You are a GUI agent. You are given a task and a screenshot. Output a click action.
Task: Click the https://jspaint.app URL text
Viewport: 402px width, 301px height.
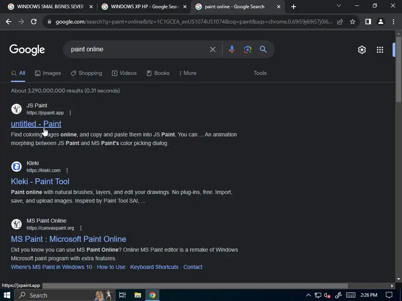(45, 113)
